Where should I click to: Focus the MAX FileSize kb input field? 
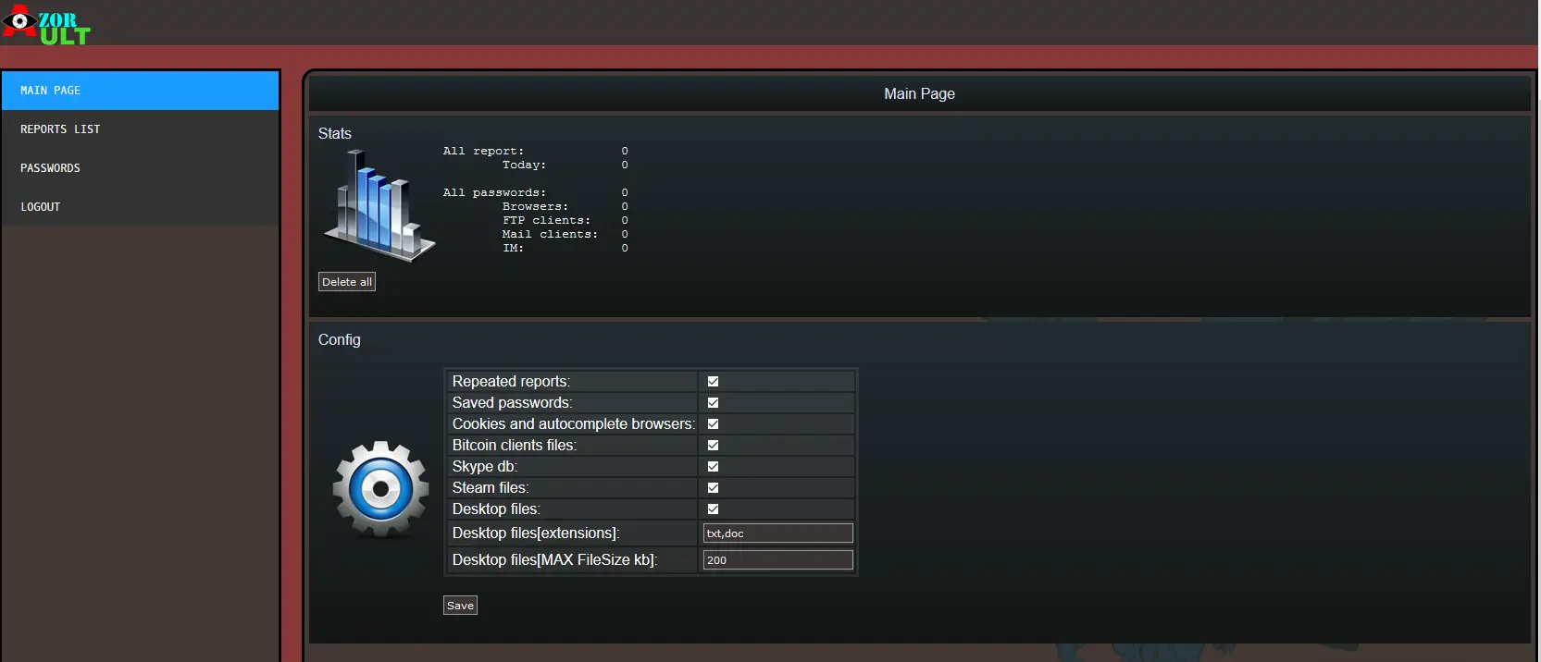coord(777,560)
